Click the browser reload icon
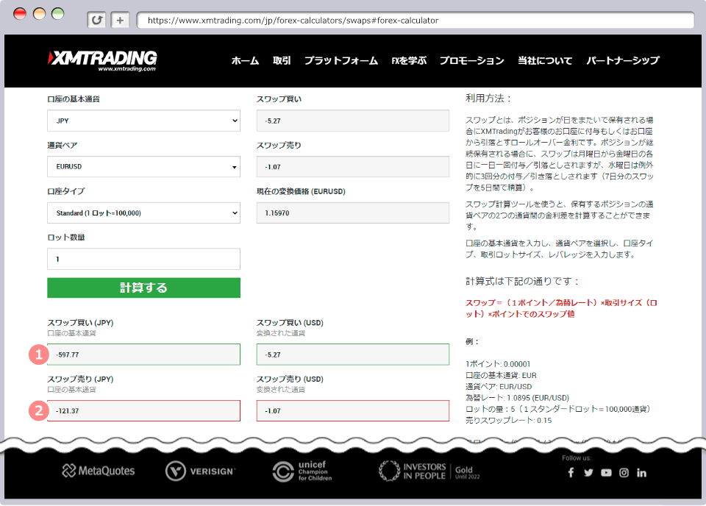 pos(96,21)
